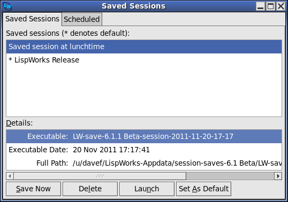288x202 pixels.
Task: Select the Executable Date row
Action: [144, 150]
